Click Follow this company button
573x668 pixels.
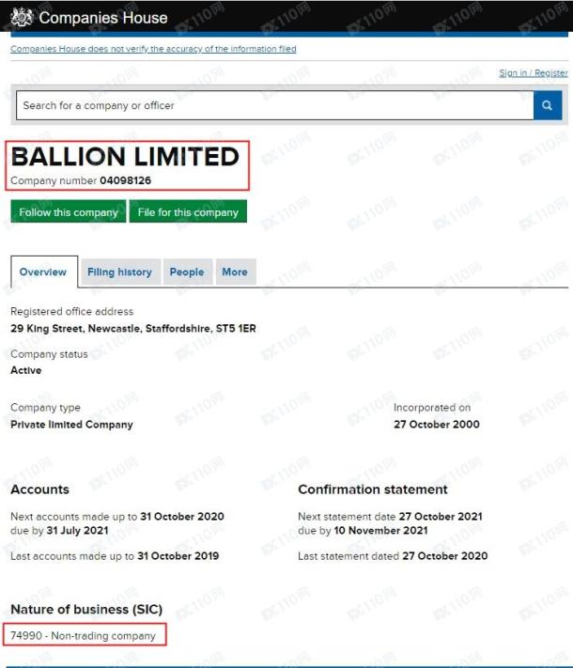69,211
